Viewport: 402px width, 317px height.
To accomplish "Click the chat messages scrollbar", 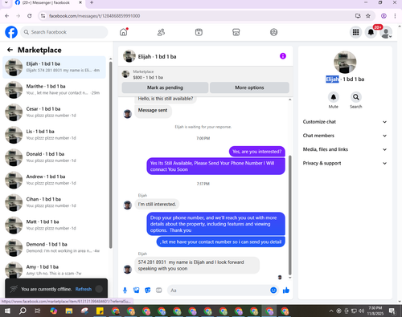I will 289,215.
